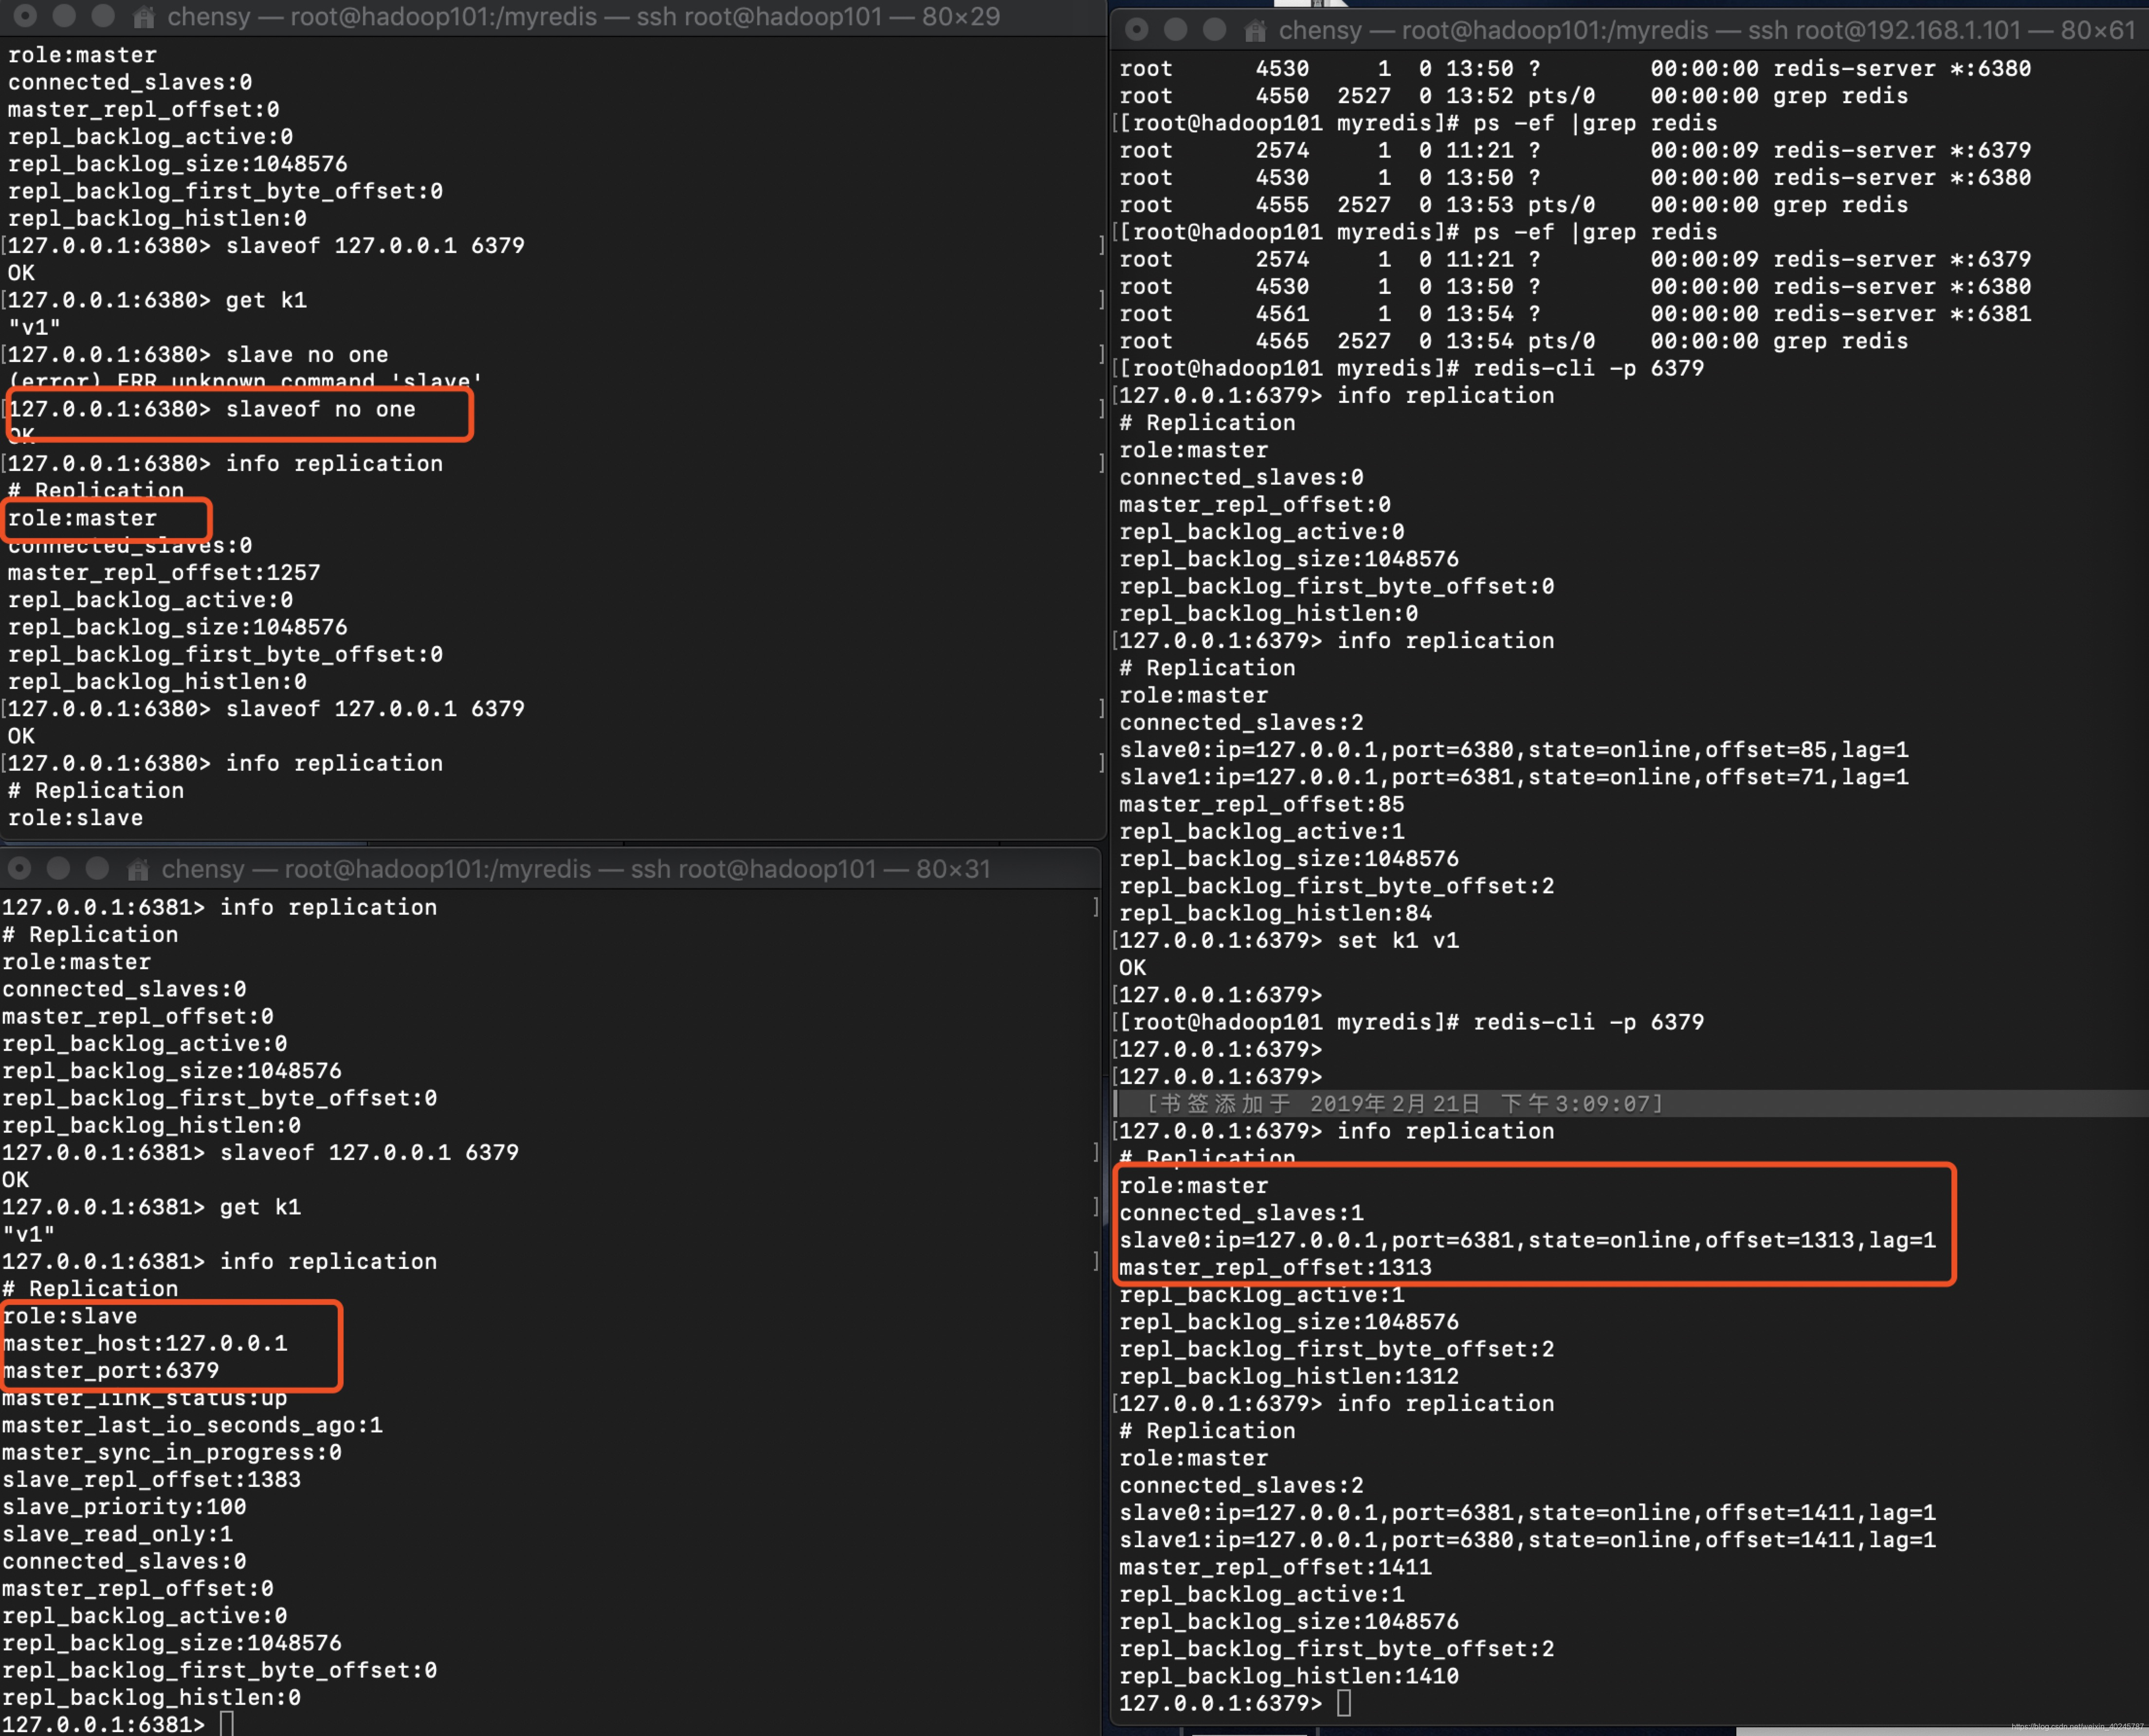Zoom the 80×31 terminal window
Screen dimensions: 2149x1736
[97, 868]
